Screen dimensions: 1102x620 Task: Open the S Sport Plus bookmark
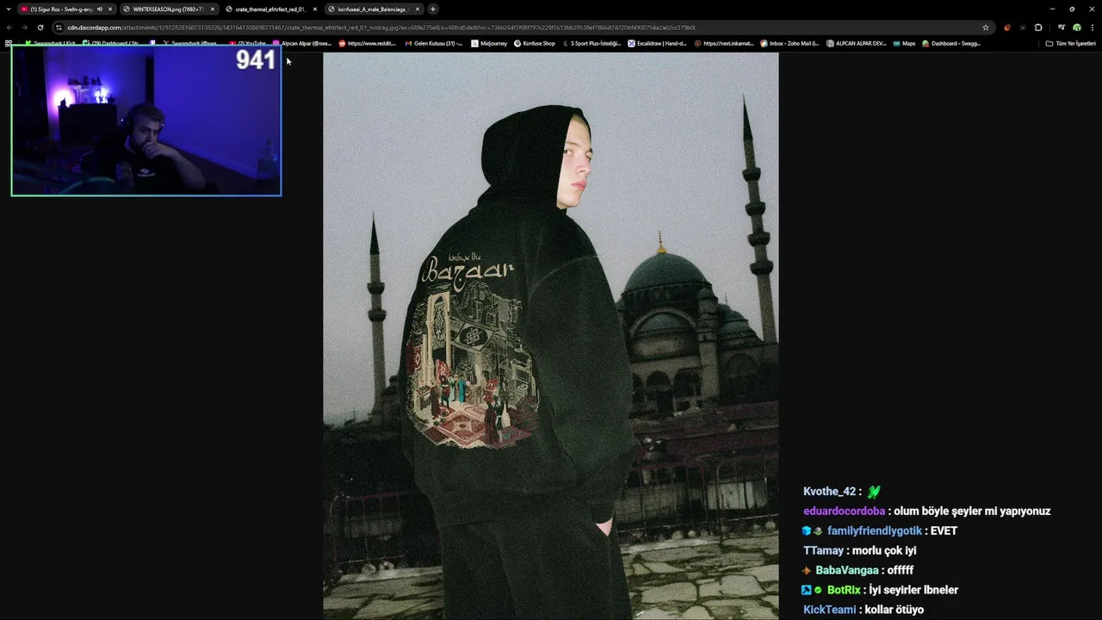591,43
